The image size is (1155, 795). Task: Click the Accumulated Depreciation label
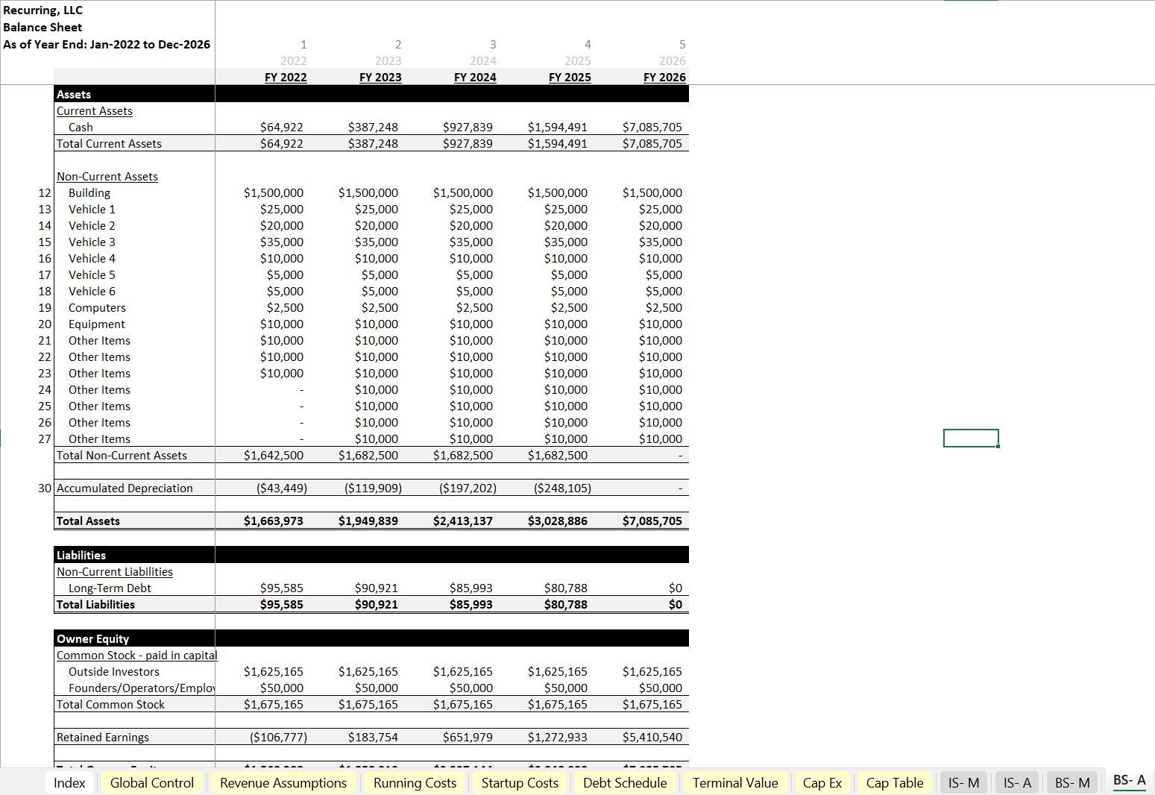125,488
